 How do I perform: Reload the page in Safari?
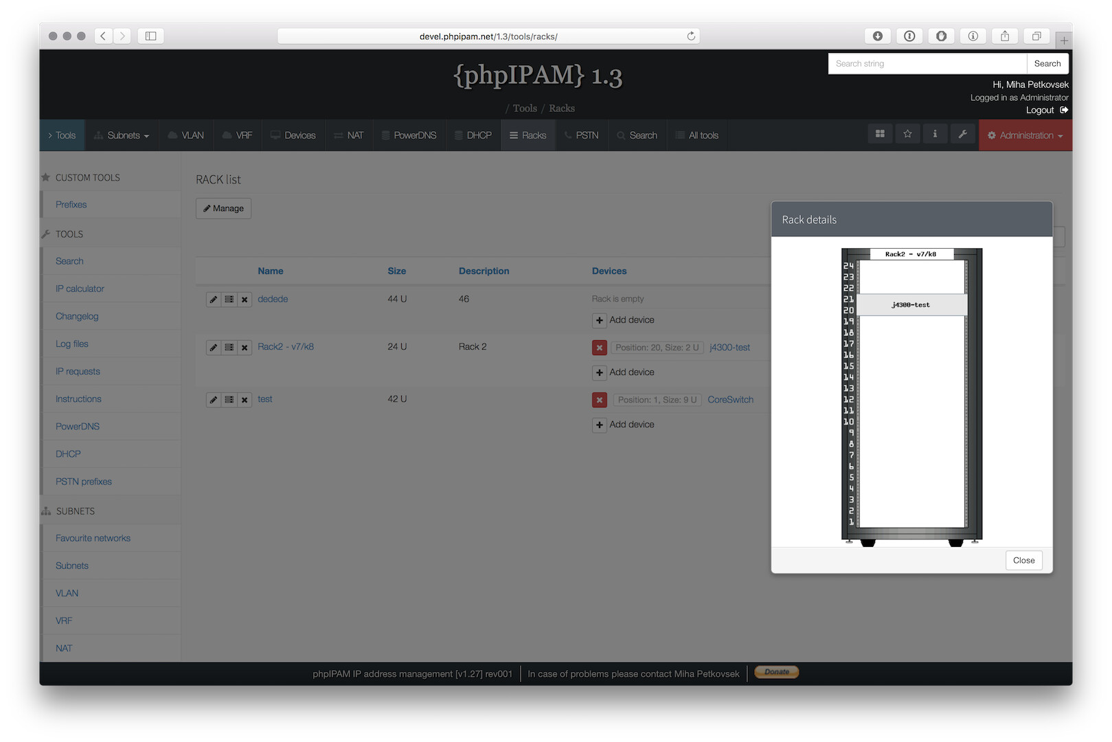691,36
